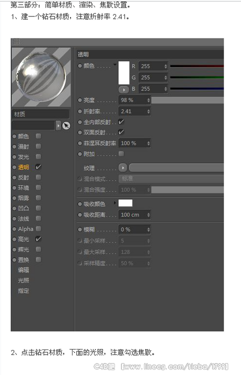
Task: Disable the 透明 channel checkbox
Action: click(x=38, y=167)
